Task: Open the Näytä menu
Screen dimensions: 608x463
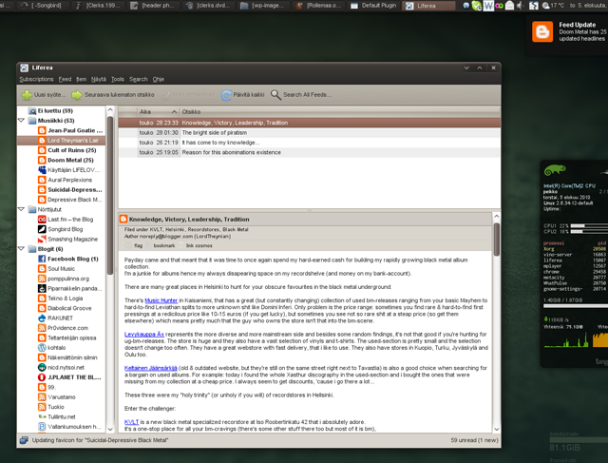Action: tap(99, 79)
